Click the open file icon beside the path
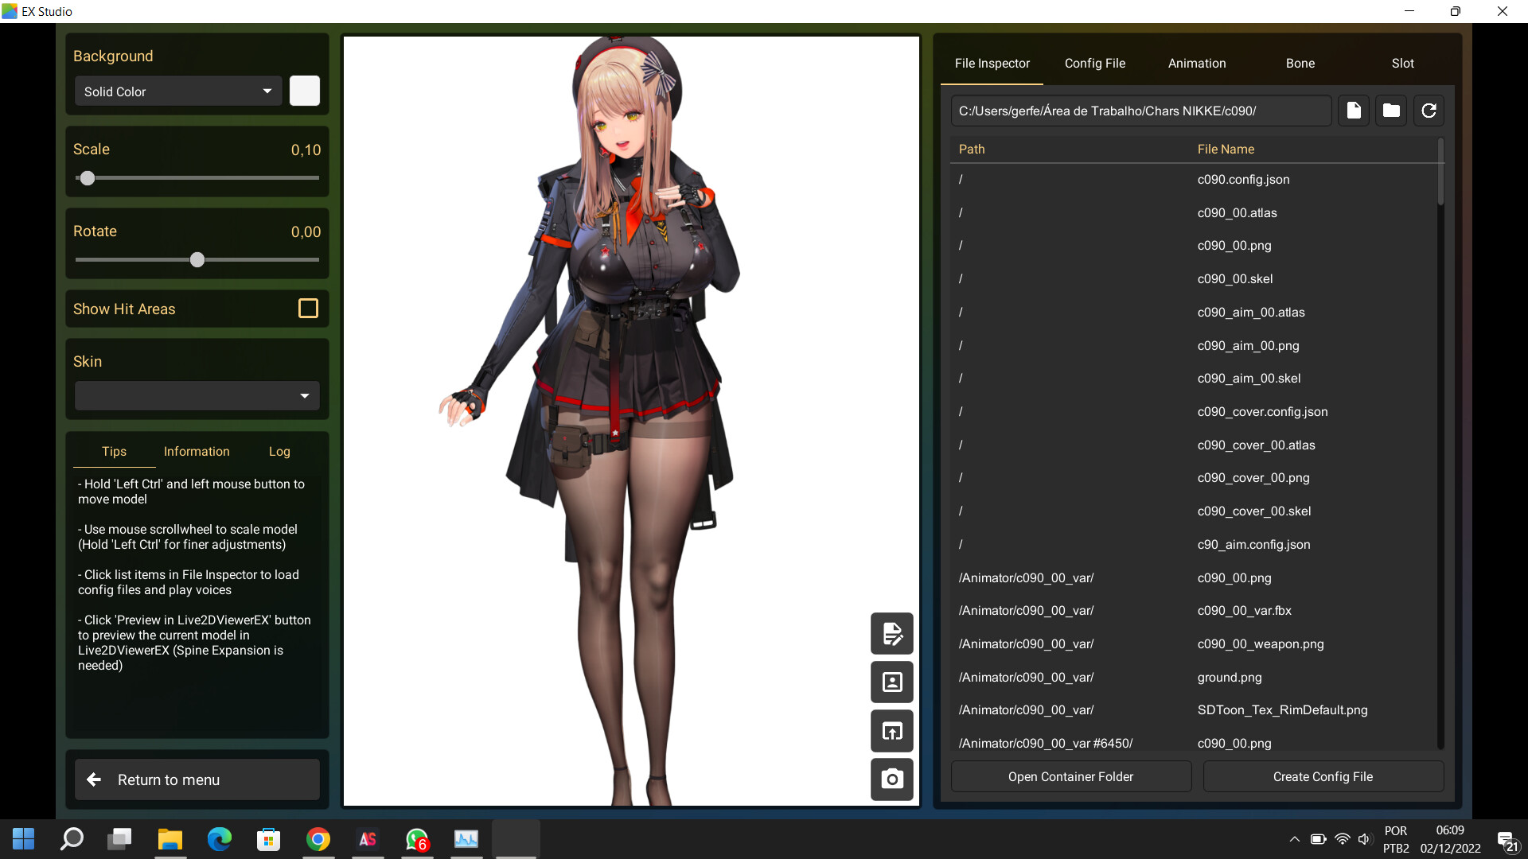 tap(1354, 111)
